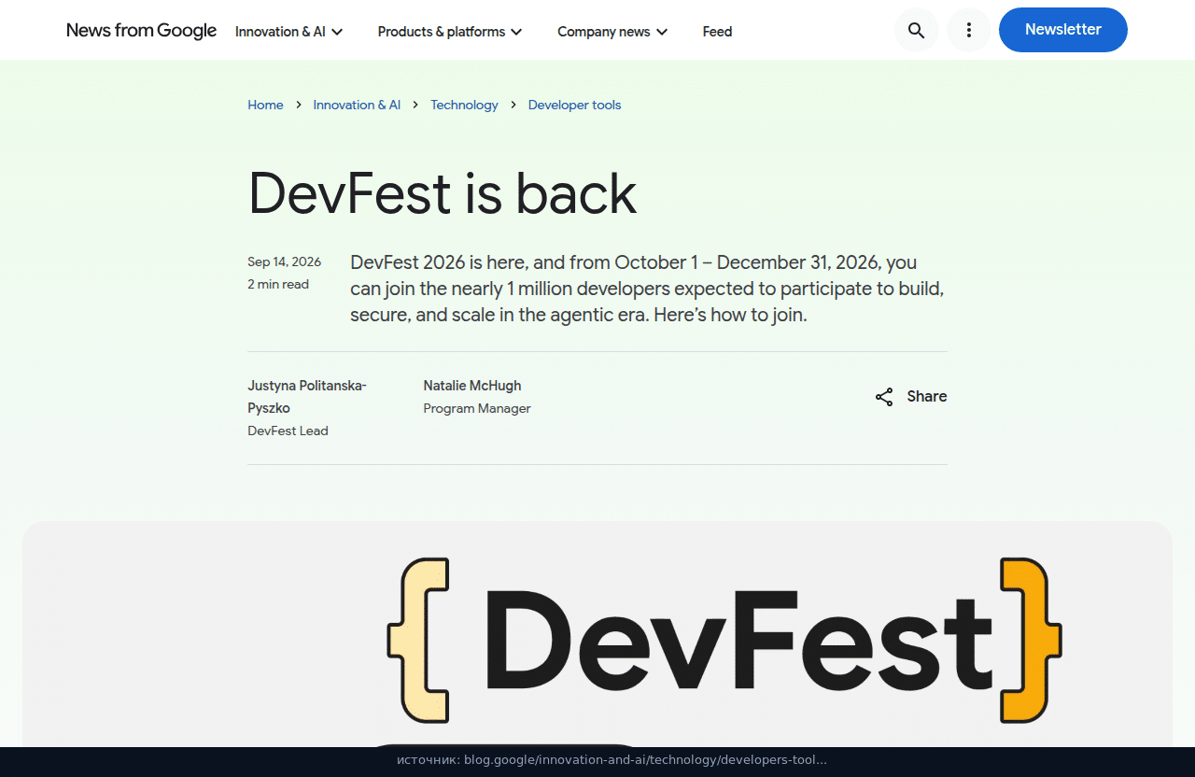Open Technology breadcrumb link

click(x=464, y=105)
